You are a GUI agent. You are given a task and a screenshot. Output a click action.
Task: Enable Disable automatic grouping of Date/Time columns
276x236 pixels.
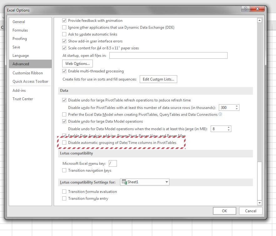pos(64,143)
